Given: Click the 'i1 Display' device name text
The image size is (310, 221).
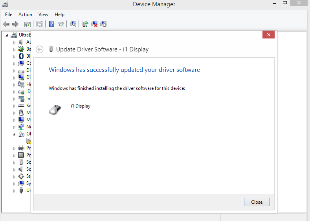Looking at the screenshot, I should pos(81,106).
